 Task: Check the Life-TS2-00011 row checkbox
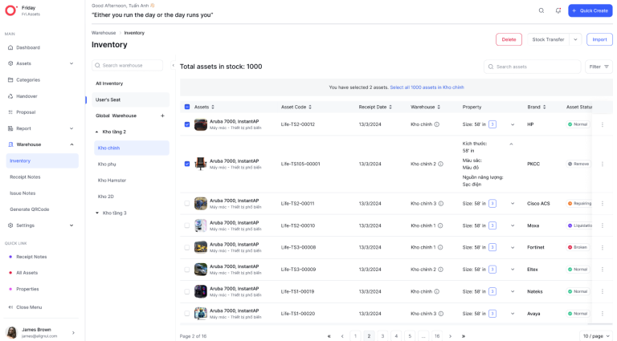tap(187, 204)
